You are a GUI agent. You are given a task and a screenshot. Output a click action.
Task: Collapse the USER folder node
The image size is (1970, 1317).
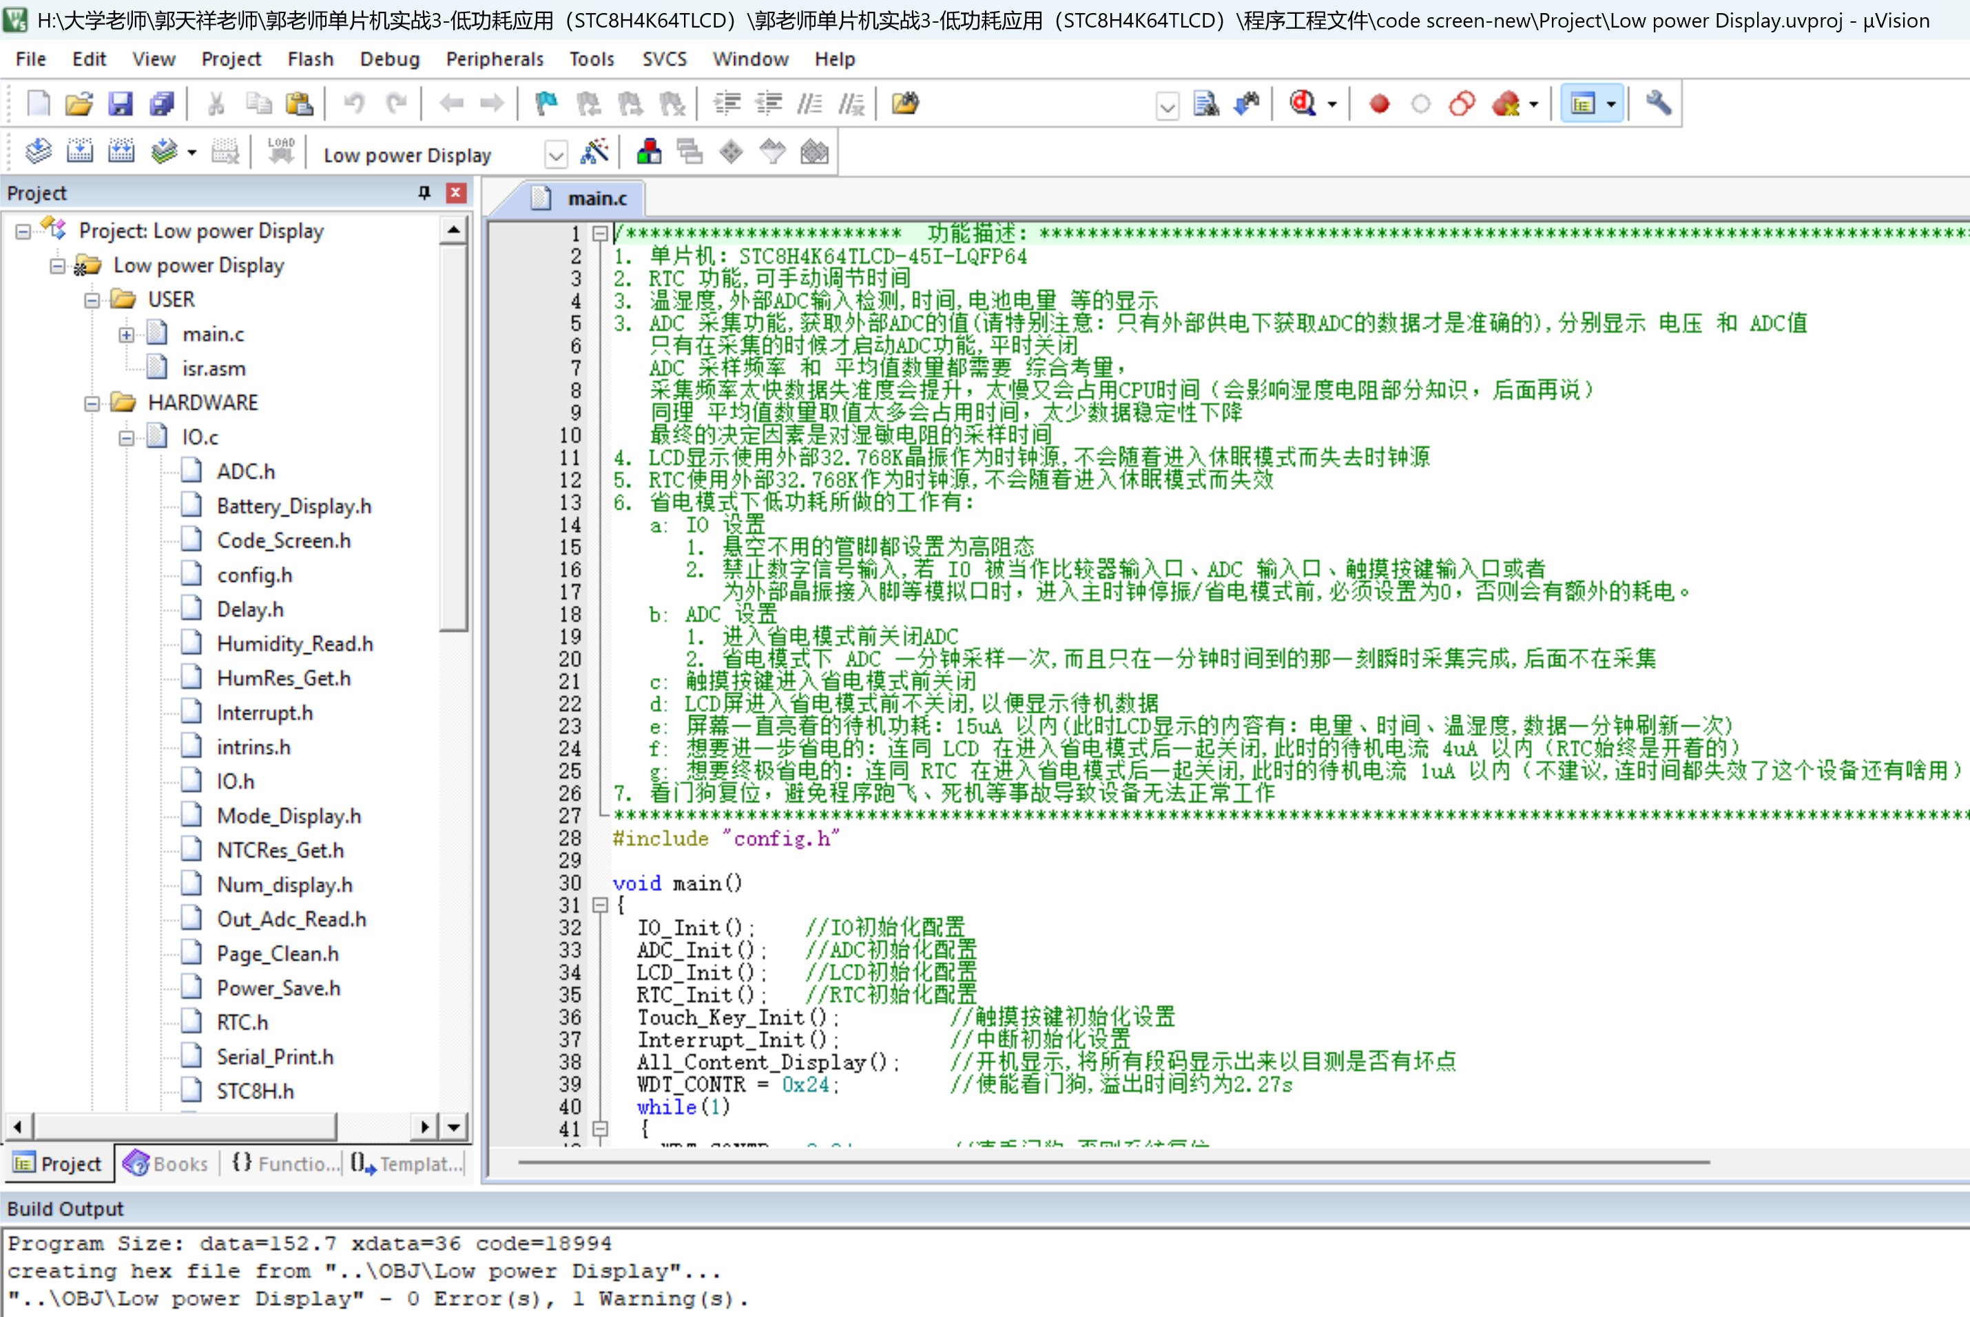coord(92,301)
